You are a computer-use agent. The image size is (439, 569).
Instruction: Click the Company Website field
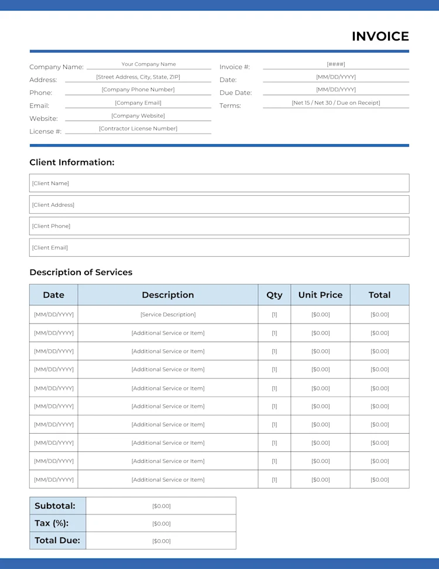(138, 116)
